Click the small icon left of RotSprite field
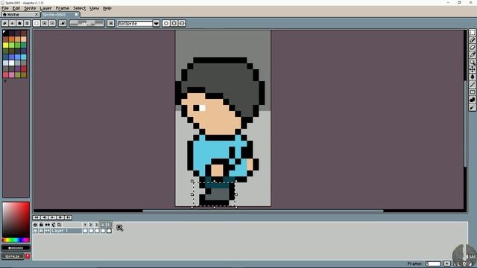The image size is (477, 268). coord(111,23)
